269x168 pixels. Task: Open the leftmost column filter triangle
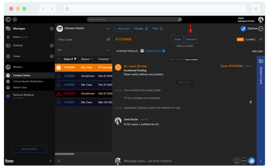click(59, 59)
